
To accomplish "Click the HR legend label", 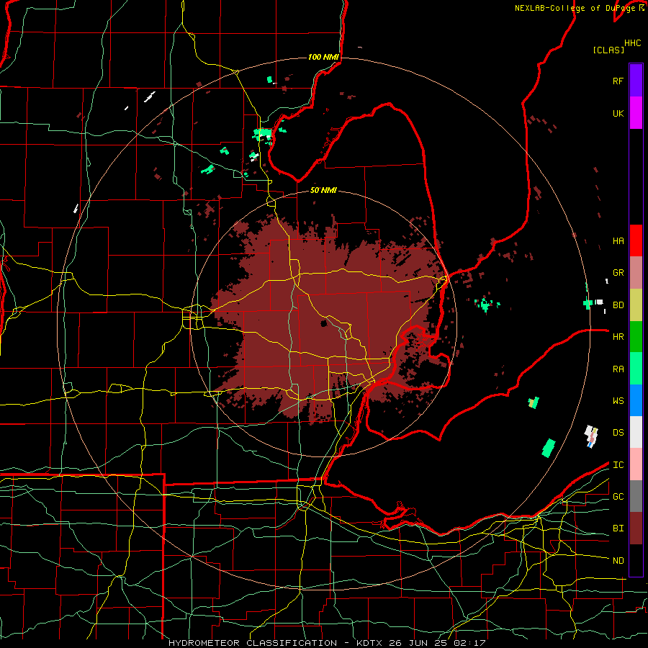I will coord(618,337).
